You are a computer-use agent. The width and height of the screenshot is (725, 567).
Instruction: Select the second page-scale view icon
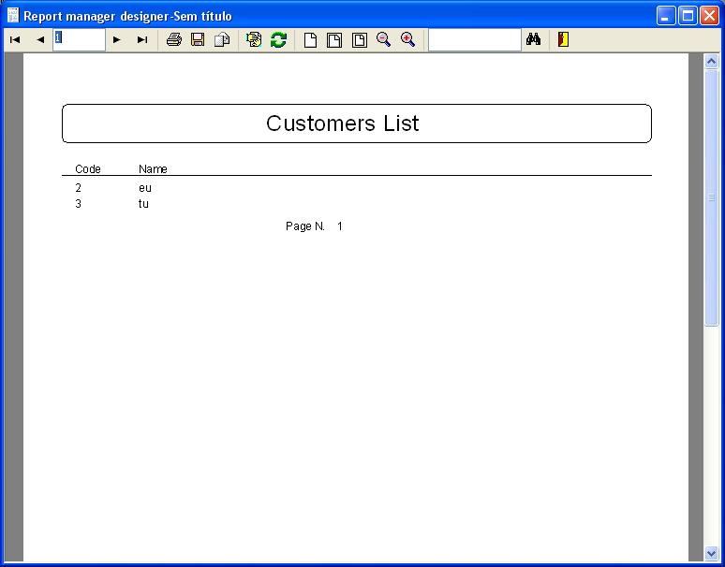(334, 39)
